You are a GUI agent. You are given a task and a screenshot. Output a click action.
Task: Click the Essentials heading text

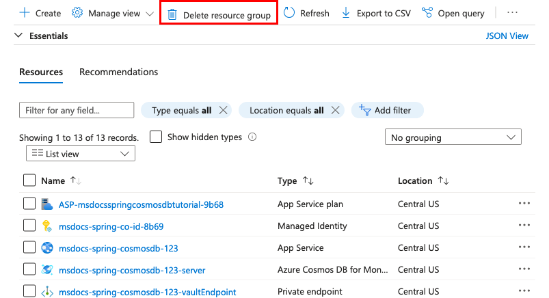click(49, 36)
